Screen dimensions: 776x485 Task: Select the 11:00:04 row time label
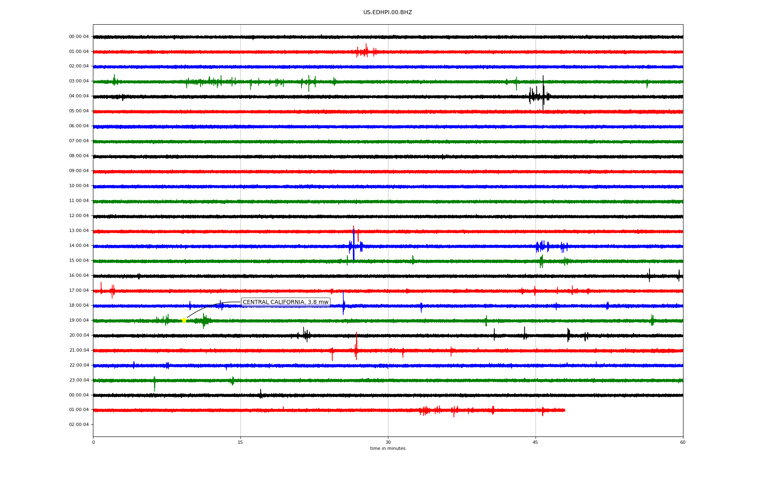coord(79,201)
